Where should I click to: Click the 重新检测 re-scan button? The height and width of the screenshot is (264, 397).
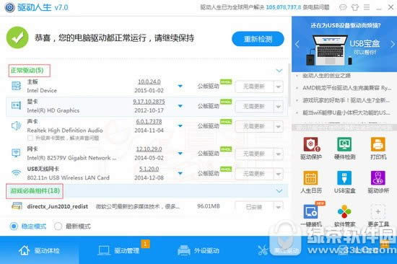[258, 39]
